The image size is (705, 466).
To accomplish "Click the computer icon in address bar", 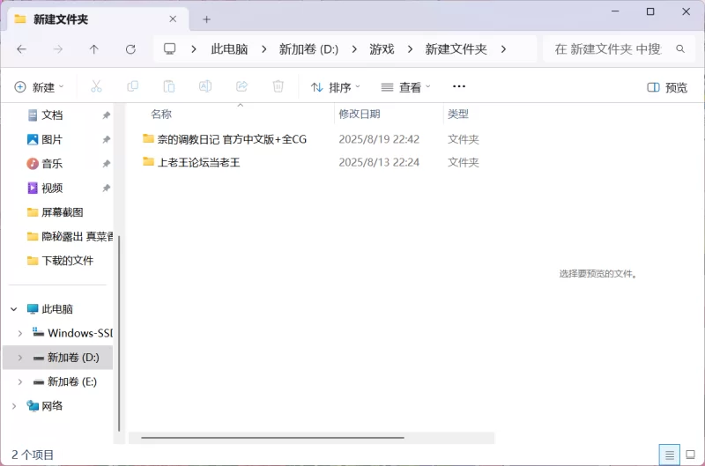I will point(169,49).
